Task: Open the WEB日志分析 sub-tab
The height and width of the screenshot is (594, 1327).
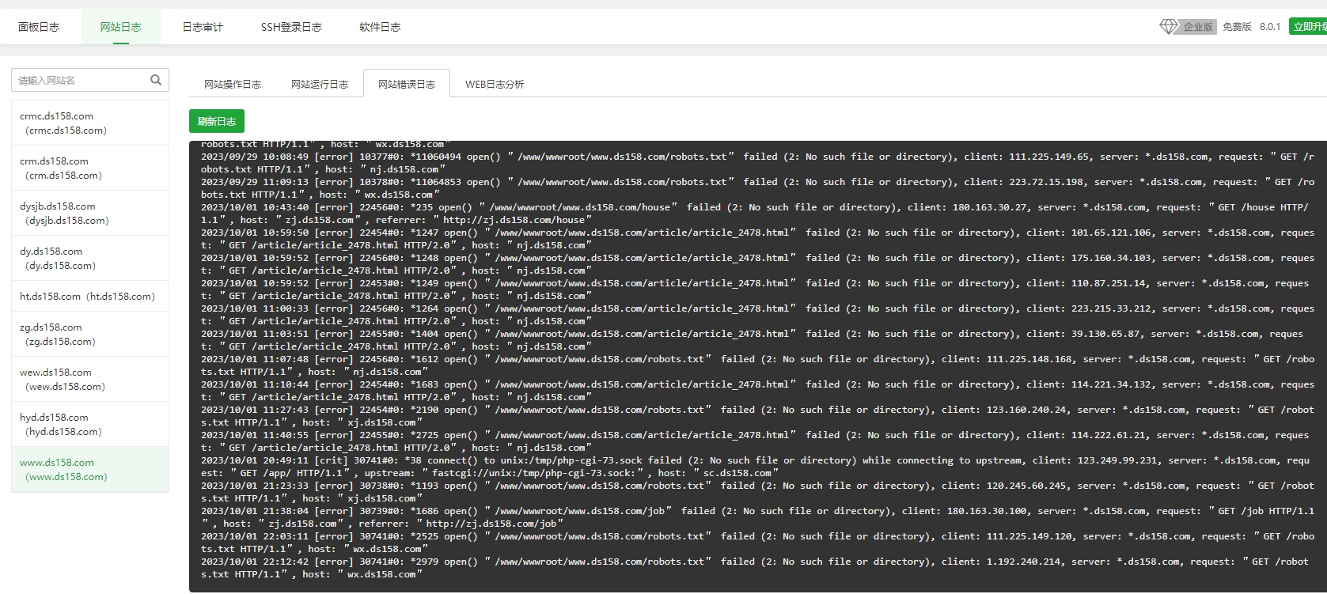Action: tap(495, 84)
